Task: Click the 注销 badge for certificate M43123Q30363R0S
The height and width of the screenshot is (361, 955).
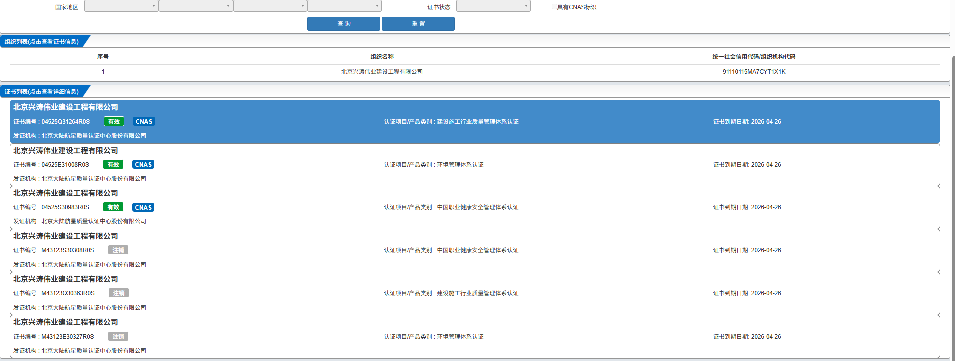Action: coord(119,293)
